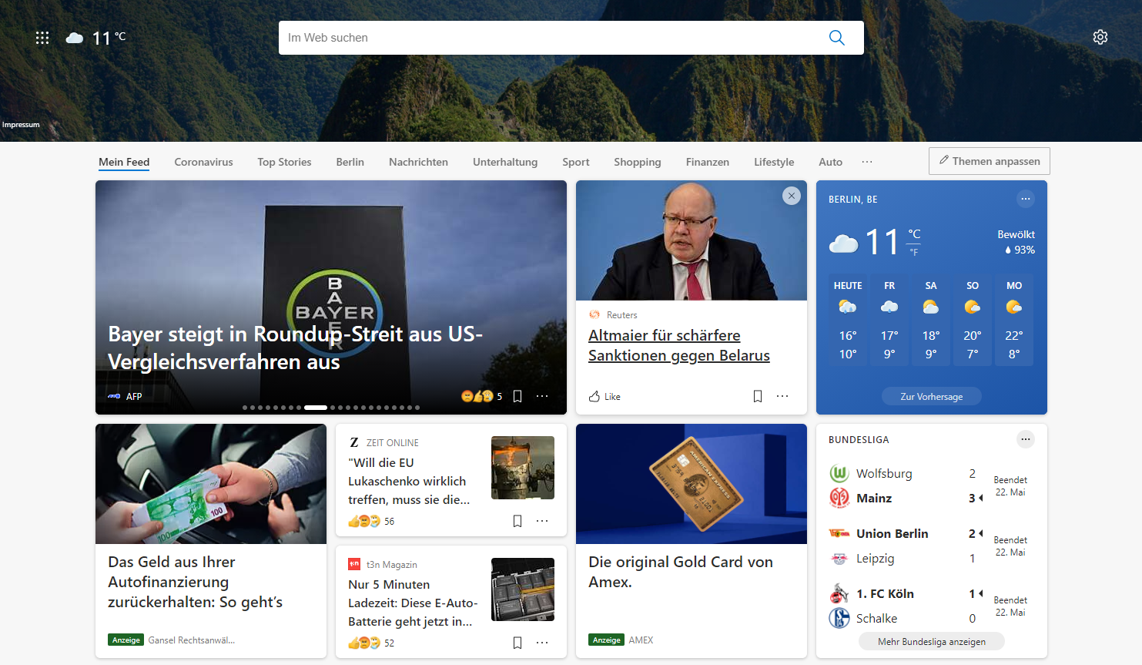Like the Altmaier Belarus article
This screenshot has width=1142, height=665.
point(604,396)
